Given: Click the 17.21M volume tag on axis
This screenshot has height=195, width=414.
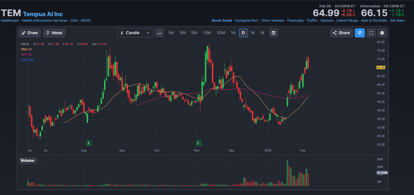Looking at the screenshot, I should (x=382, y=173).
